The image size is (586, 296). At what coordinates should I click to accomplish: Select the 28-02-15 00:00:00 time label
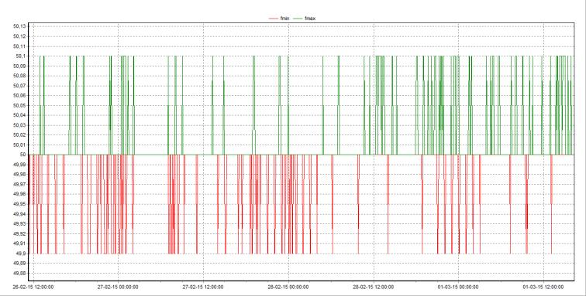tap(288, 287)
